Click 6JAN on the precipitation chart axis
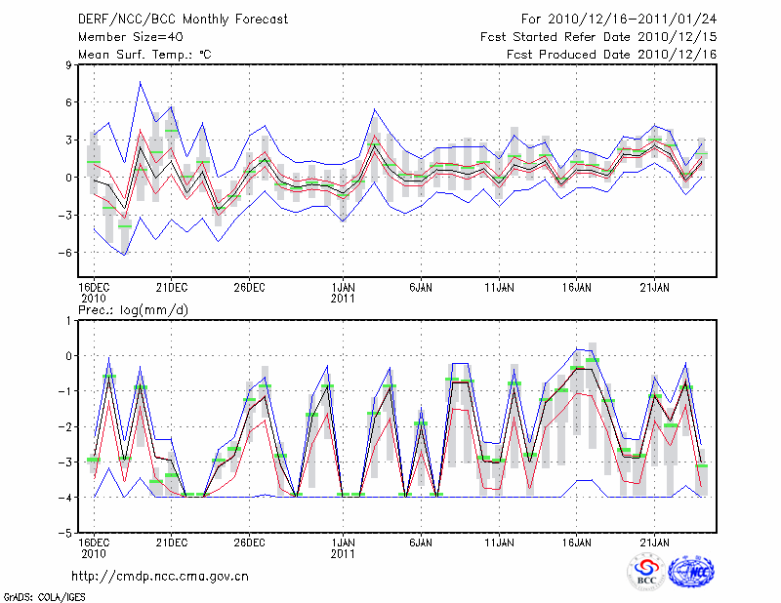 [x=421, y=542]
